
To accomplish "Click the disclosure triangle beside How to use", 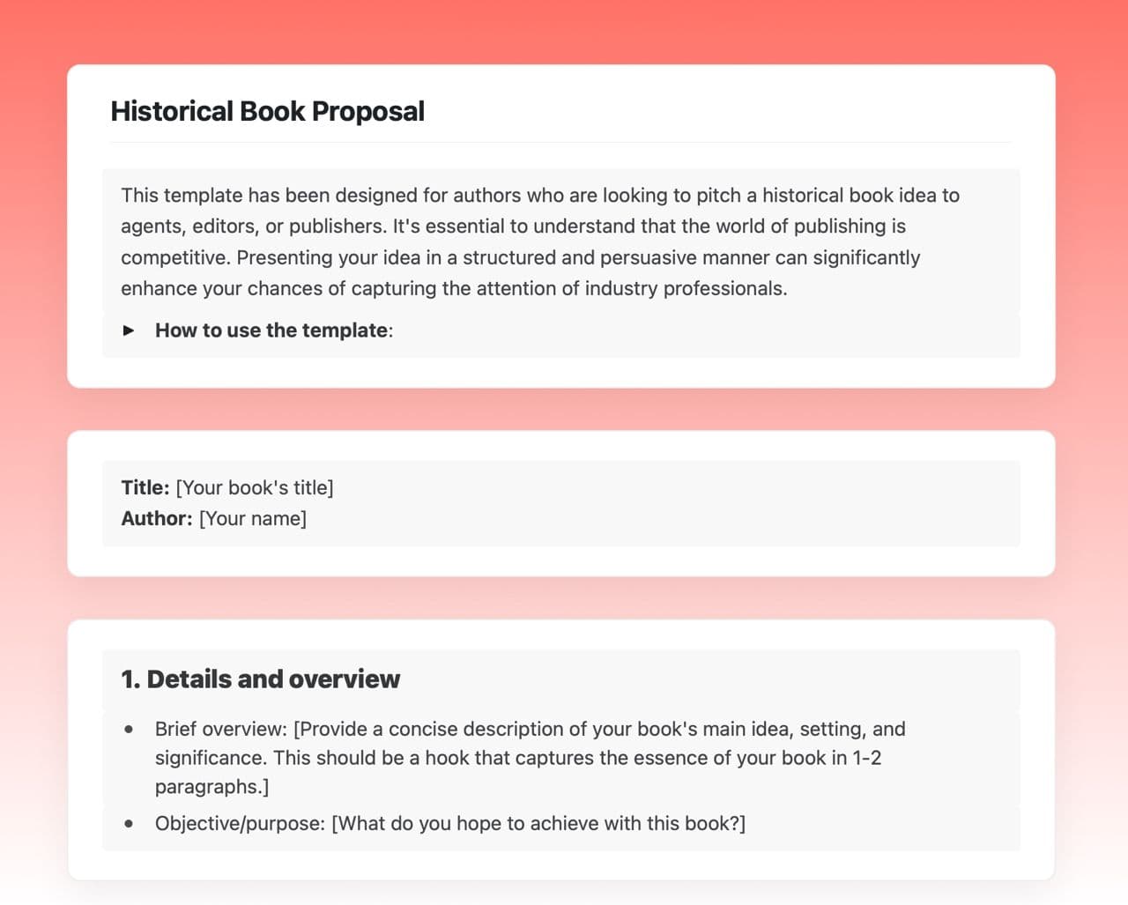I will pyautogui.click(x=130, y=330).
